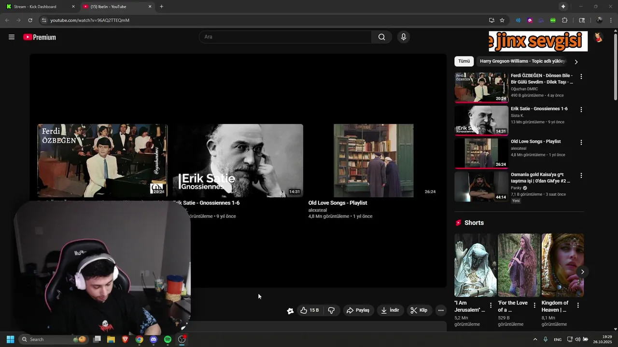Image resolution: width=618 pixels, height=347 pixels.
Task: Start voice search with the microphone icon
Action: [x=404, y=37]
